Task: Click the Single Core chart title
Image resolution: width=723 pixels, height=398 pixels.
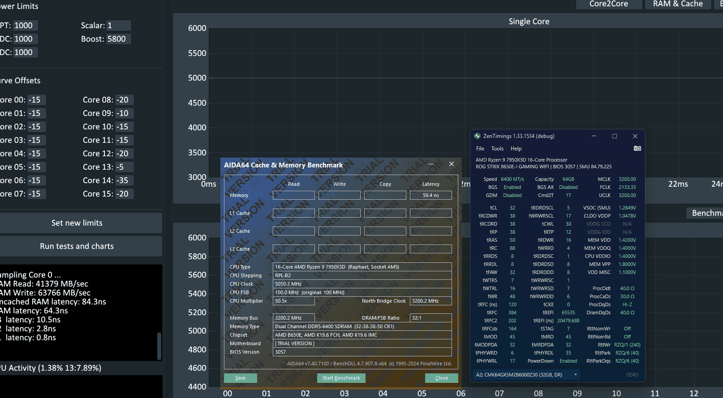Action: click(529, 21)
